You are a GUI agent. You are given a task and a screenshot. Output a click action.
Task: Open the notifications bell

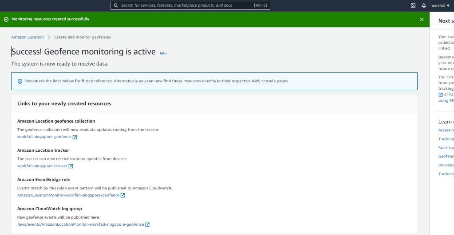(423, 5)
